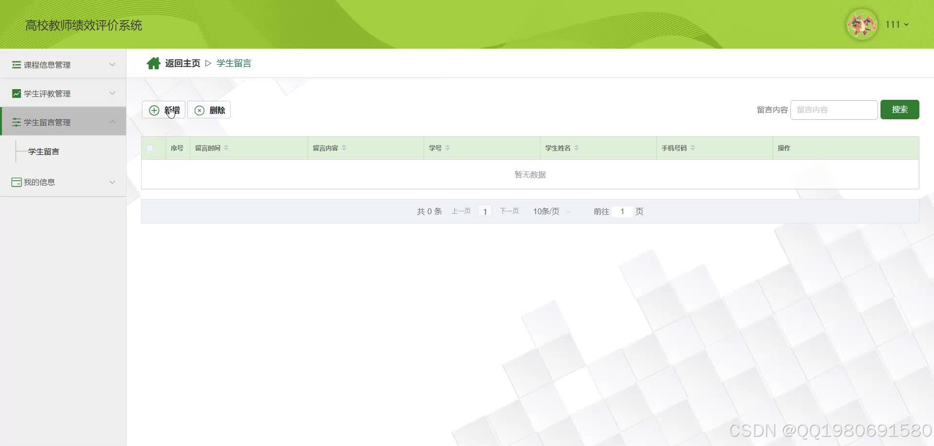This screenshot has height=446, width=934.
Task: Click the sort arrows beside 留言内容 column
Action: (x=344, y=148)
